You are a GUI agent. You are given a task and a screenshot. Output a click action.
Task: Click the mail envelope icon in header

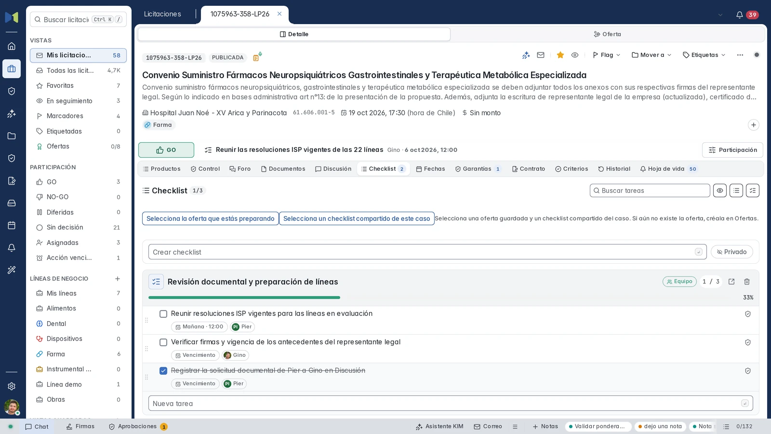pyautogui.click(x=541, y=55)
